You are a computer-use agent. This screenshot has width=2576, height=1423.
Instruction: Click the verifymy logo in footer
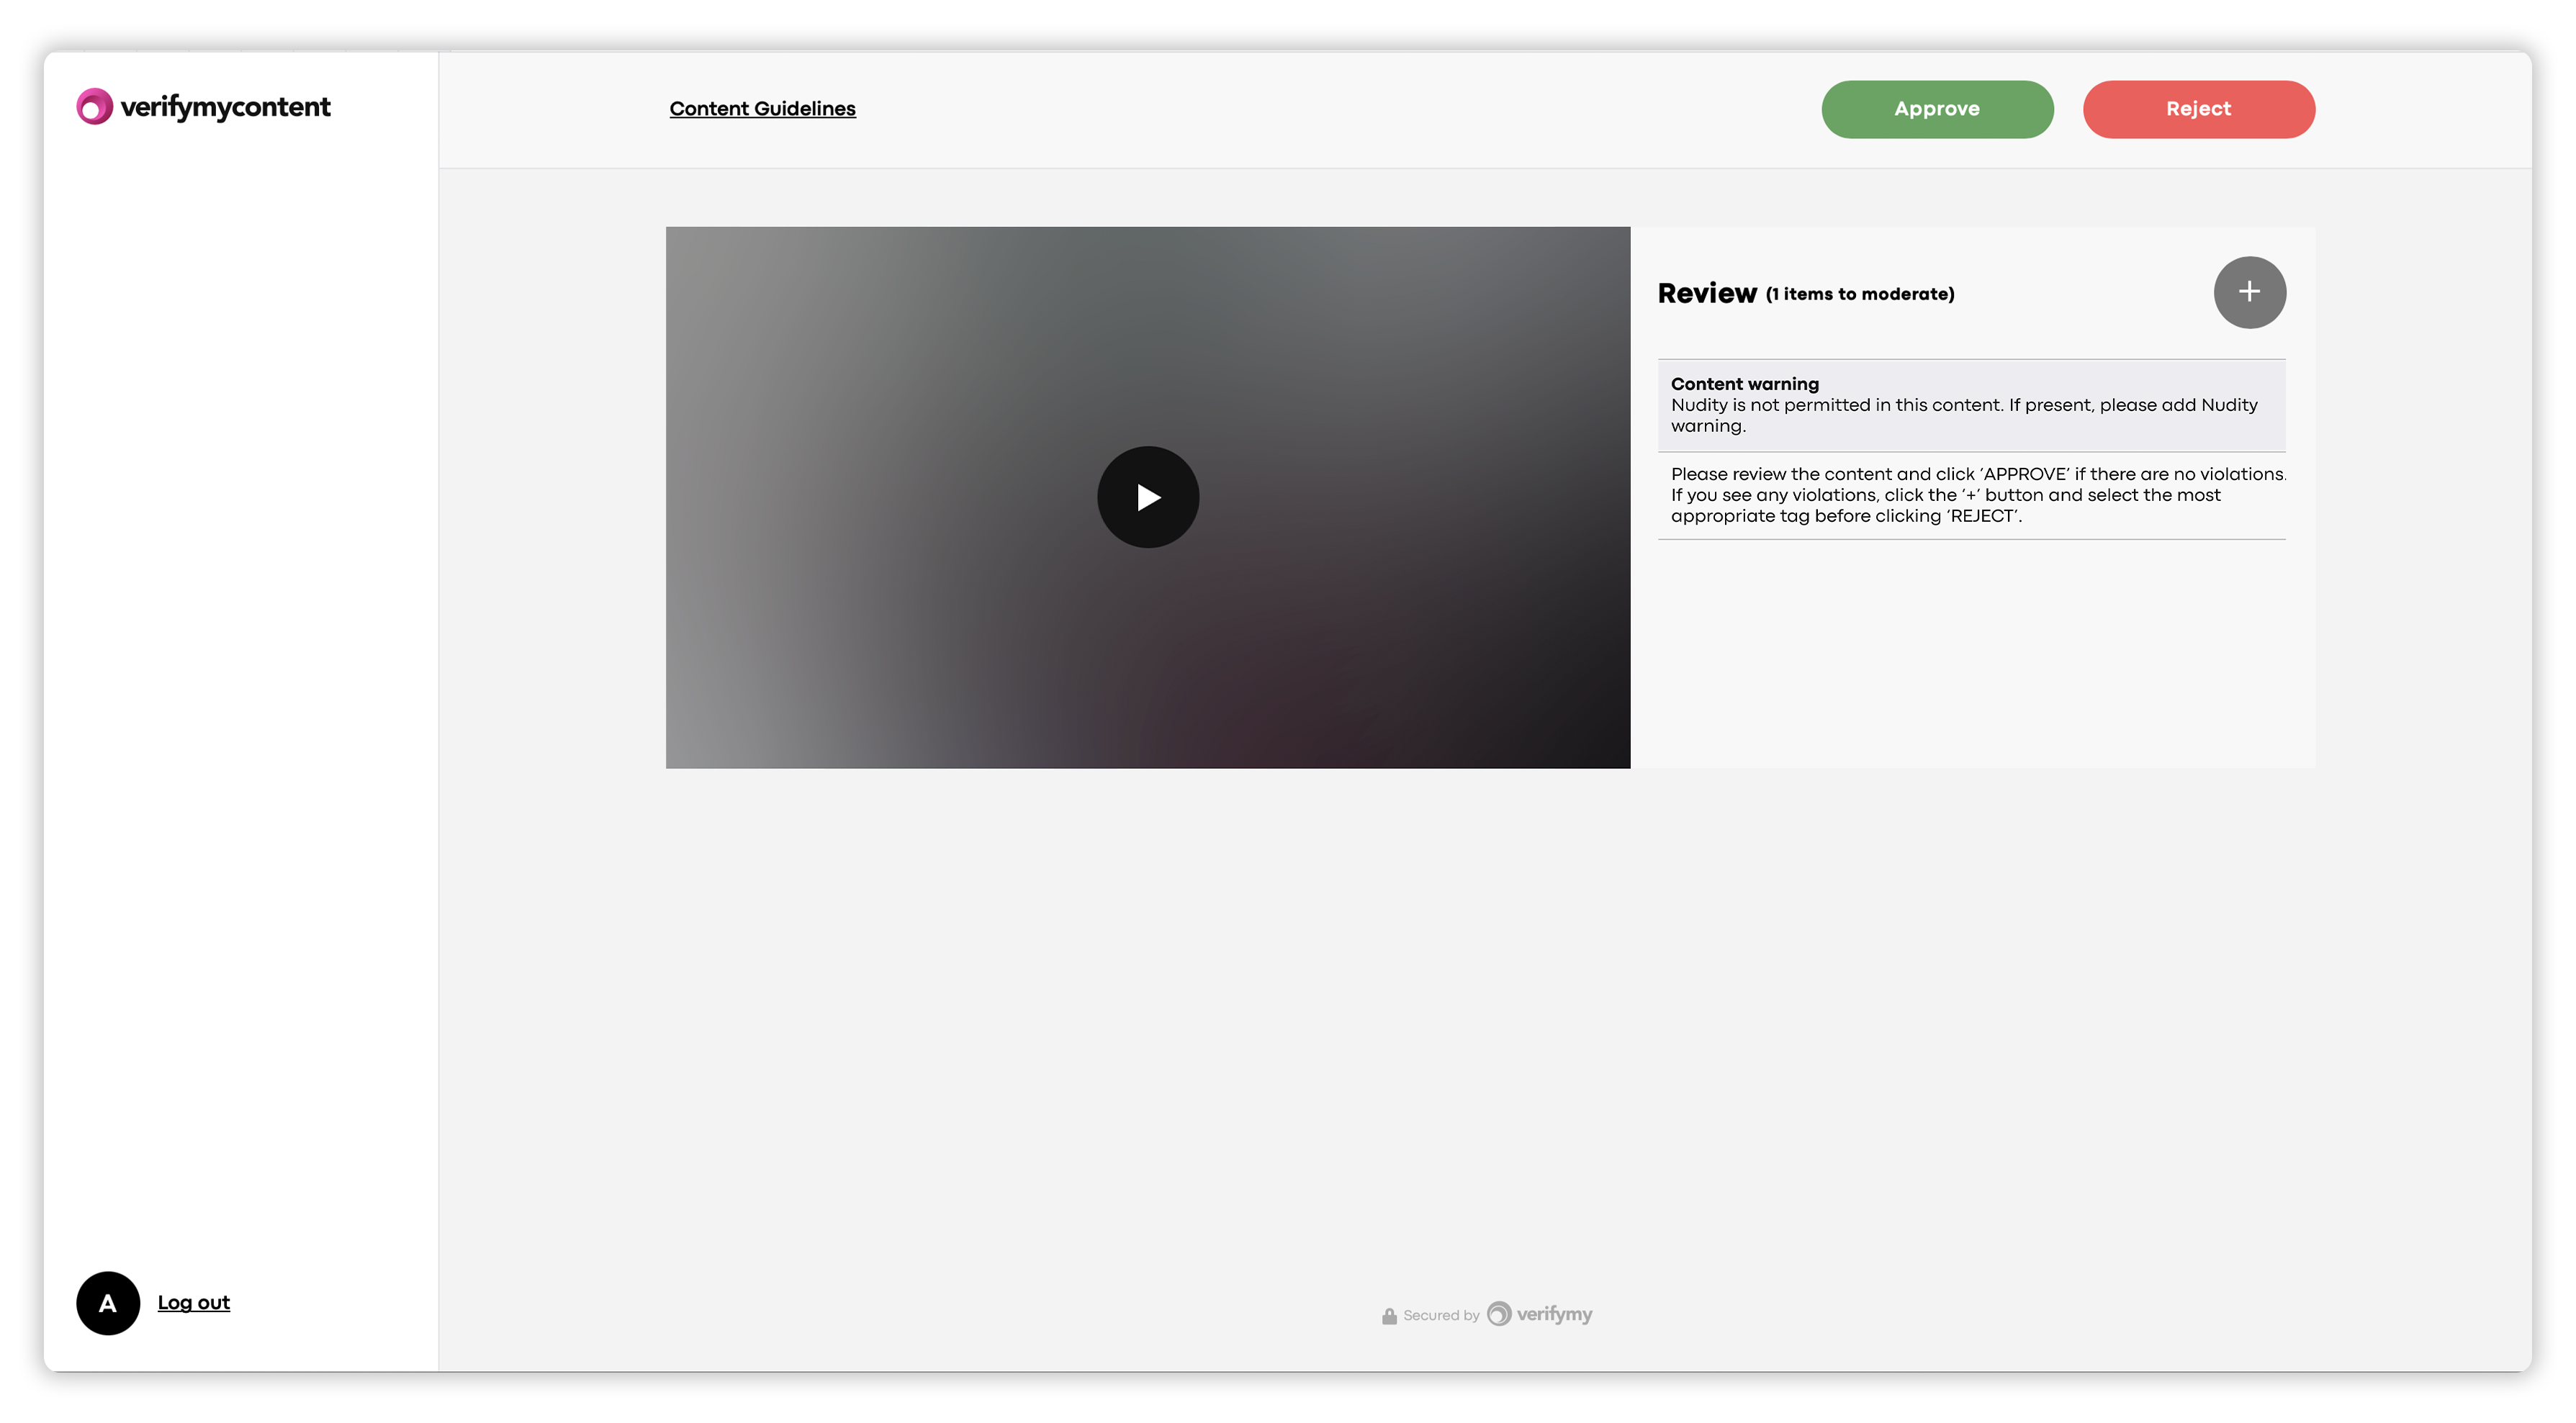coord(1539,1314)
